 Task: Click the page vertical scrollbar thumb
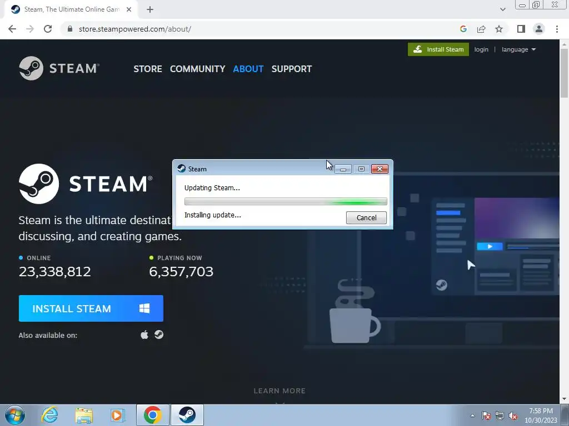click(x=564, y=73)
